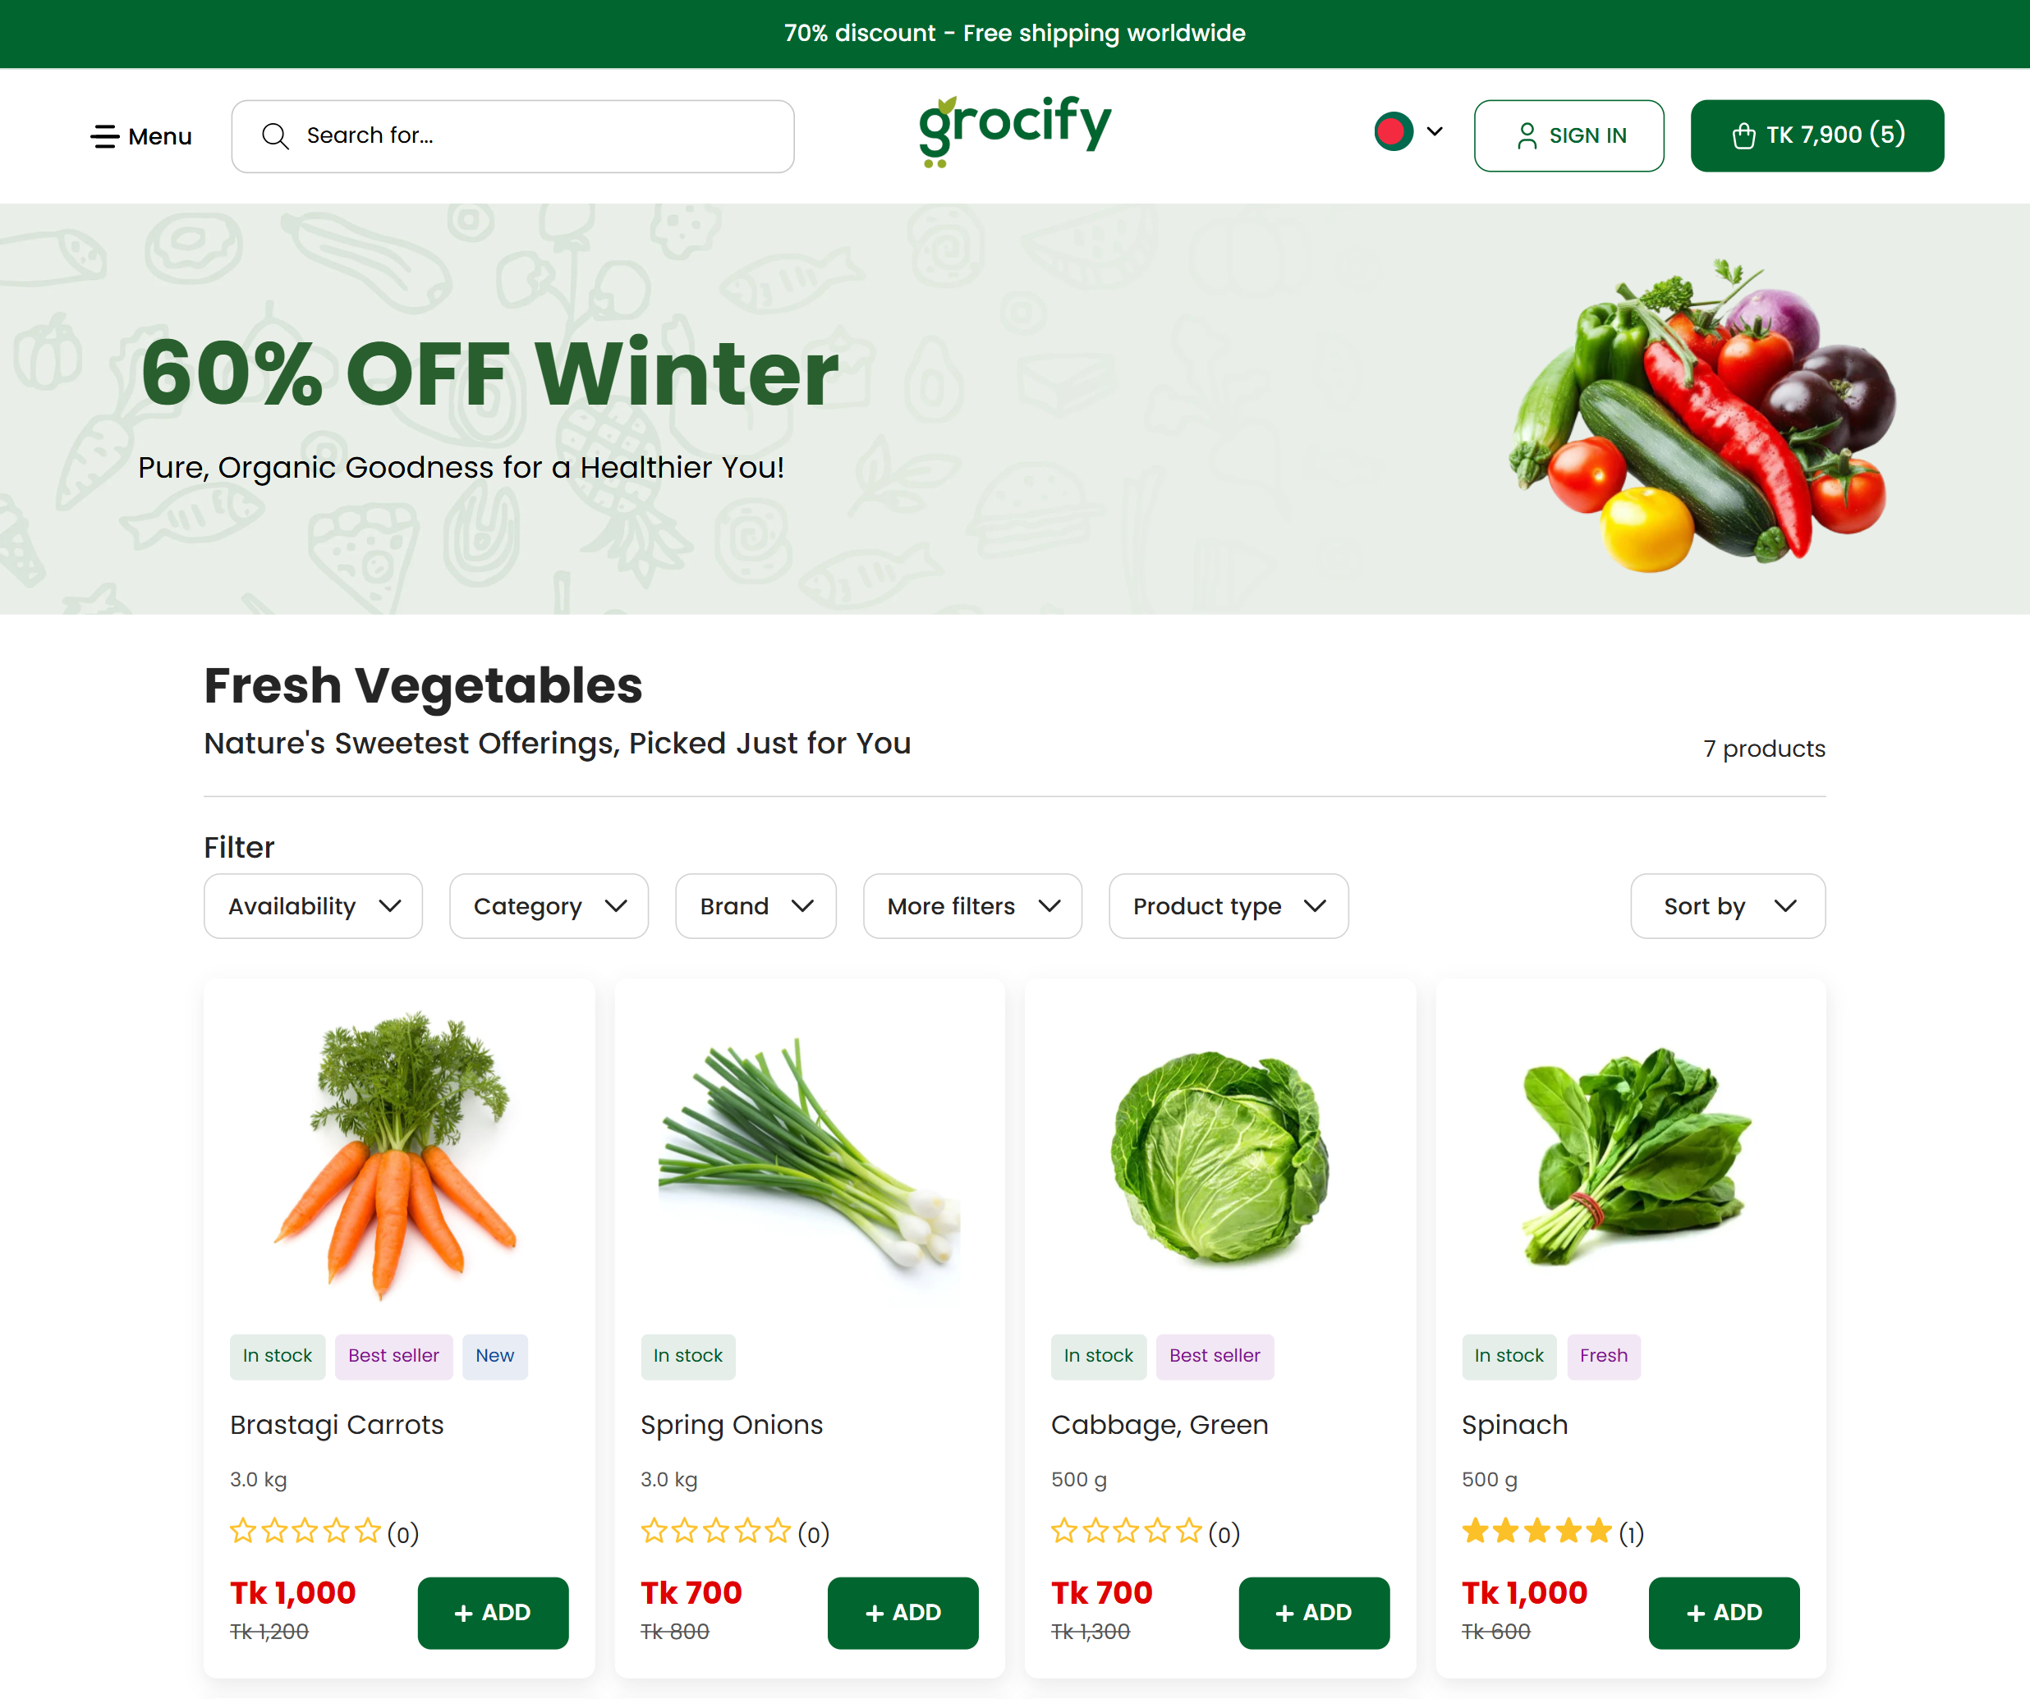Expand the Sort by dropdown
Image resolution: width=2030 pixels, height=1699 pixels.
pyautogui.click(x=1728, y=905)
